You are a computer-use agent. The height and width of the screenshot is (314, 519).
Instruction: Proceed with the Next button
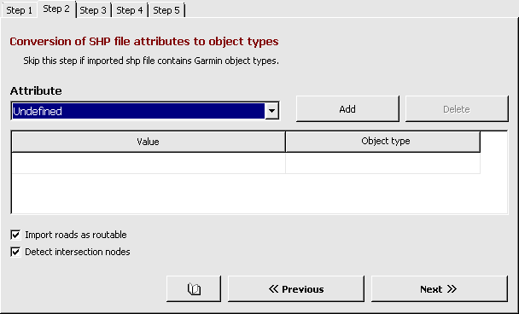440,289
